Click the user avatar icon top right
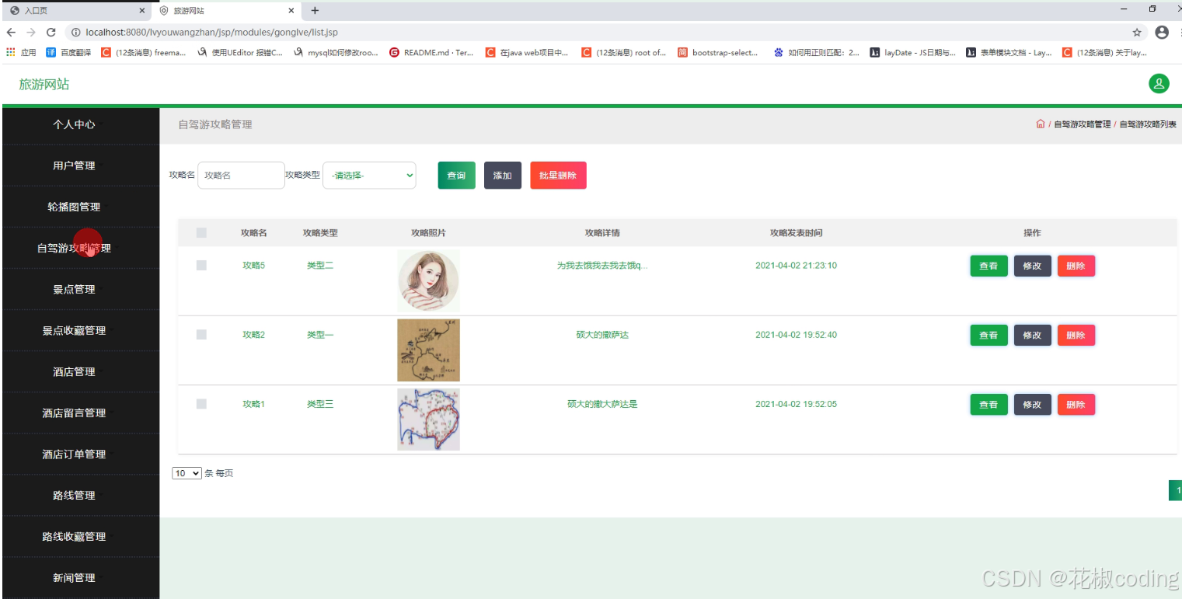The image size is (1182, 599). 1159,83
